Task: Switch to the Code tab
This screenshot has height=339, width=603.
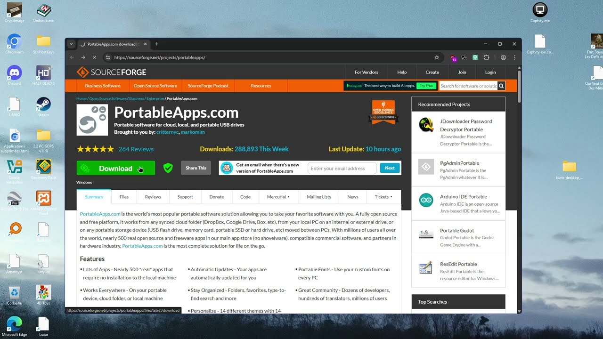Action: 245,197
